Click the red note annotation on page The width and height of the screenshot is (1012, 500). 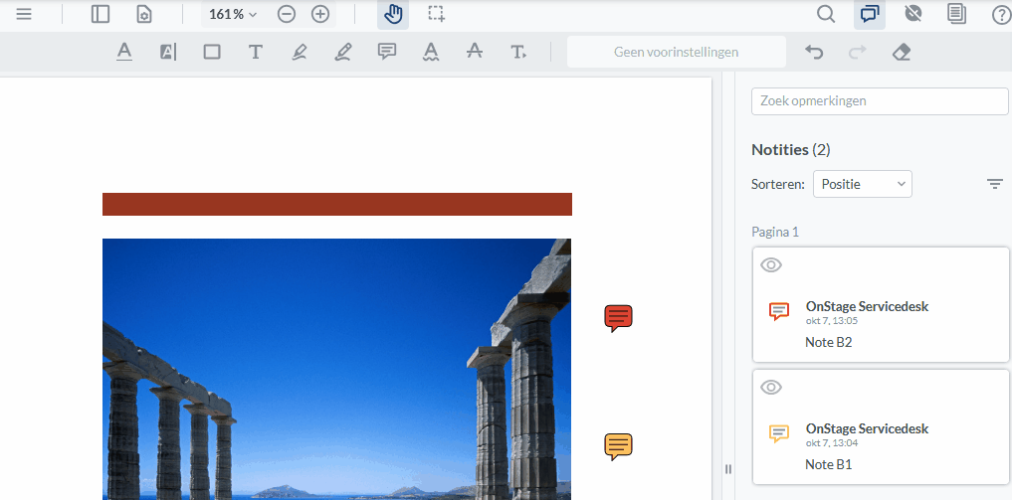(618, 318)
